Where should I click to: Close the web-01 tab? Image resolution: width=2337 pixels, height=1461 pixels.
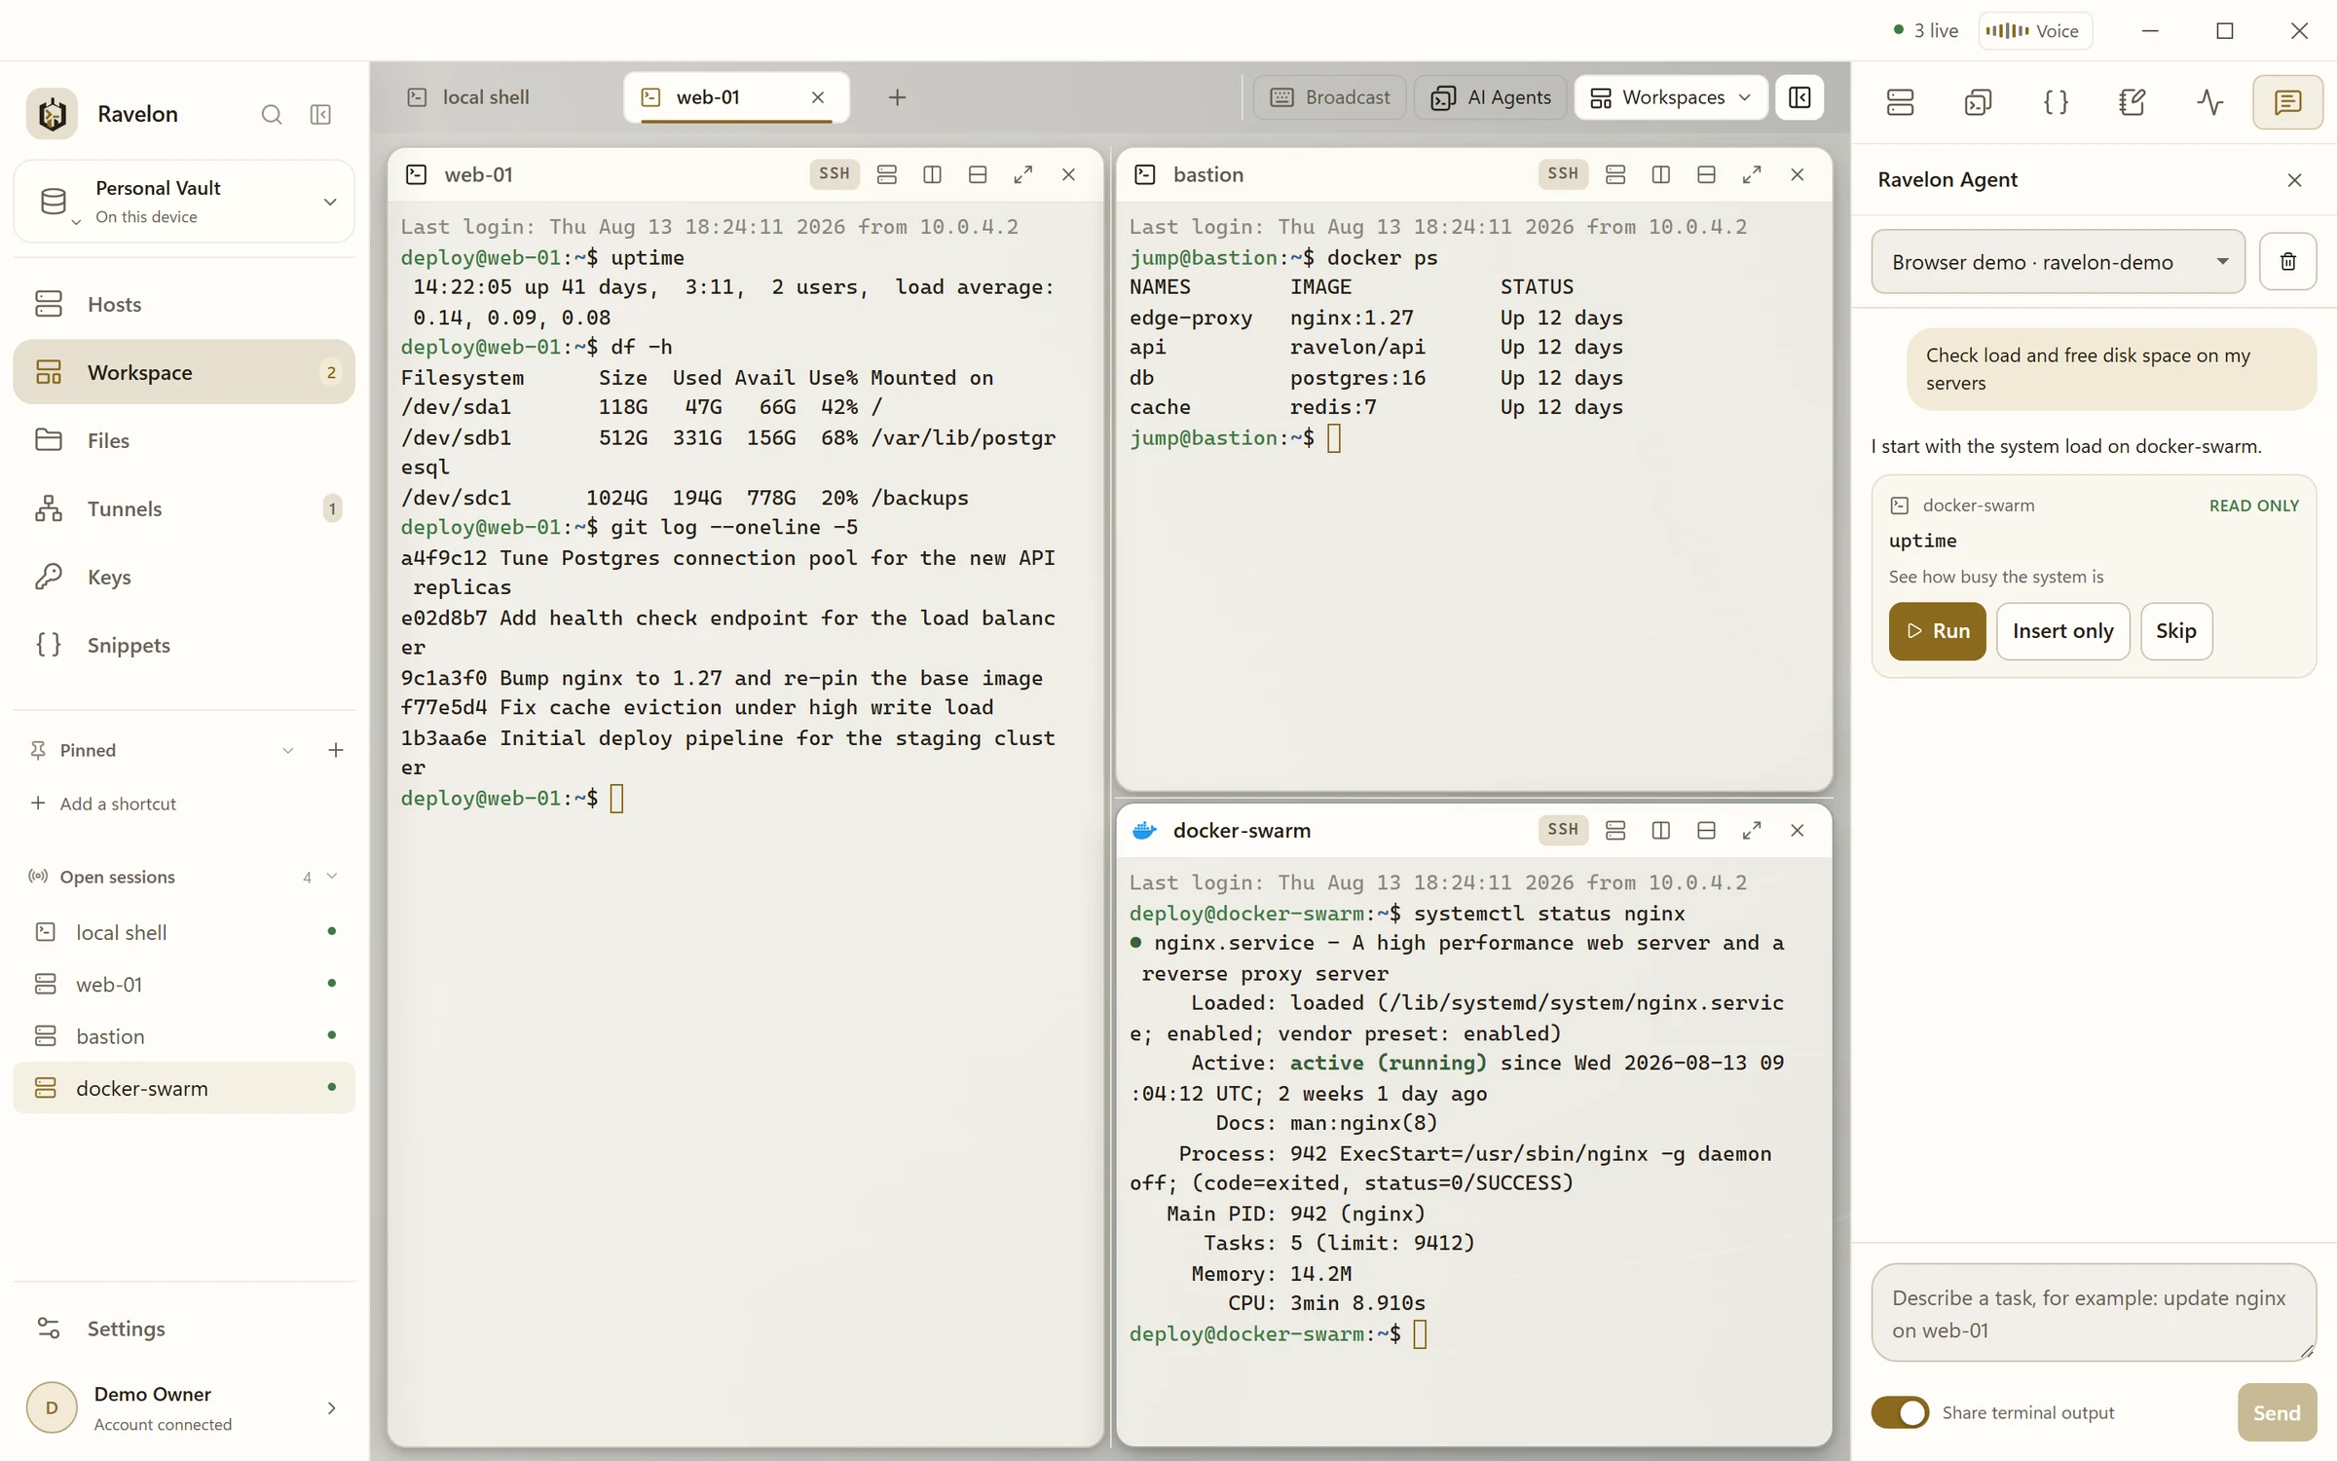[x=818, y=97]
